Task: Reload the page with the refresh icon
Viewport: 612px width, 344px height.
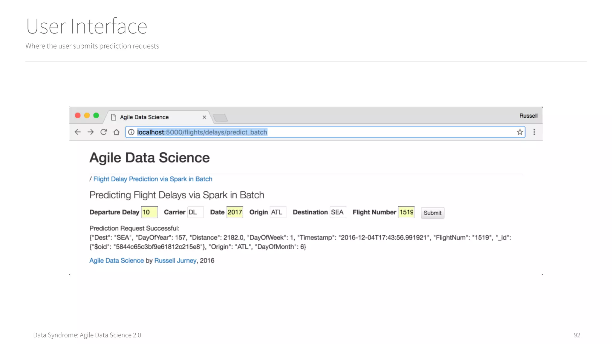Action: point(103,132)
